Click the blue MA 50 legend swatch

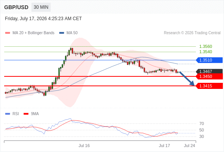[62, 33]
